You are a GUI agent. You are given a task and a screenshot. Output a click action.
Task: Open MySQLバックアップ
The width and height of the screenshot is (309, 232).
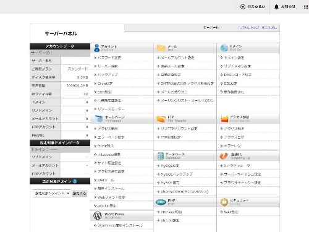(177, 174)
